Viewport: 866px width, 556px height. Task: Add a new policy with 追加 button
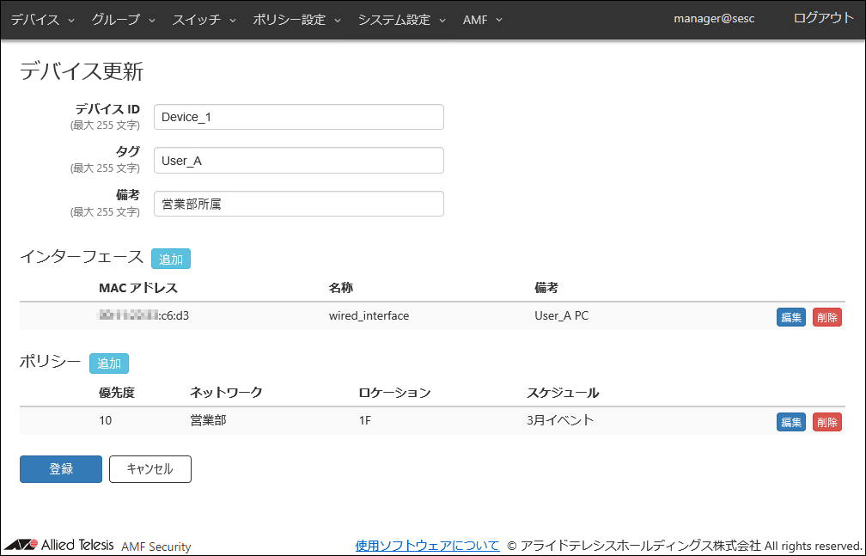(108, 364)
